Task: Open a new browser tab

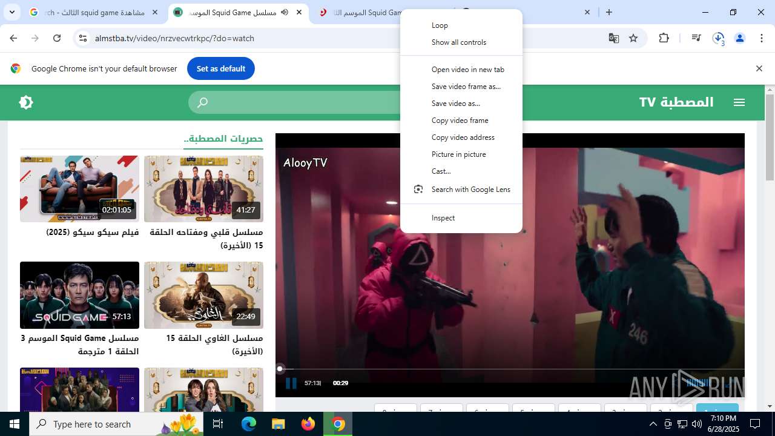Action: coord(609,12)
